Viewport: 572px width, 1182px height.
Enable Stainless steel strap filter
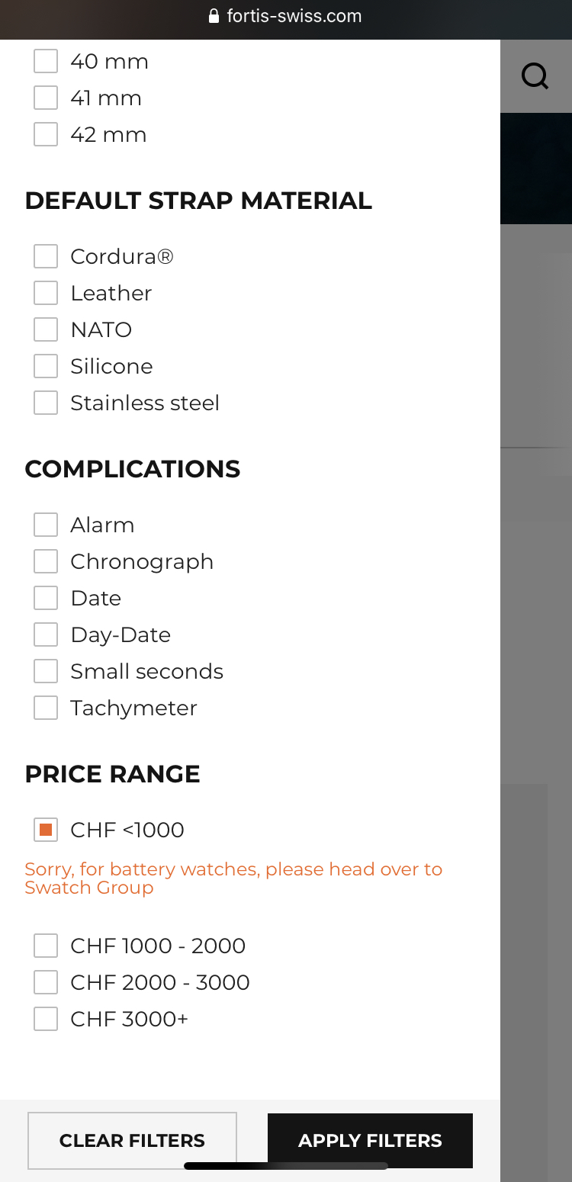[x=46, y=403]
